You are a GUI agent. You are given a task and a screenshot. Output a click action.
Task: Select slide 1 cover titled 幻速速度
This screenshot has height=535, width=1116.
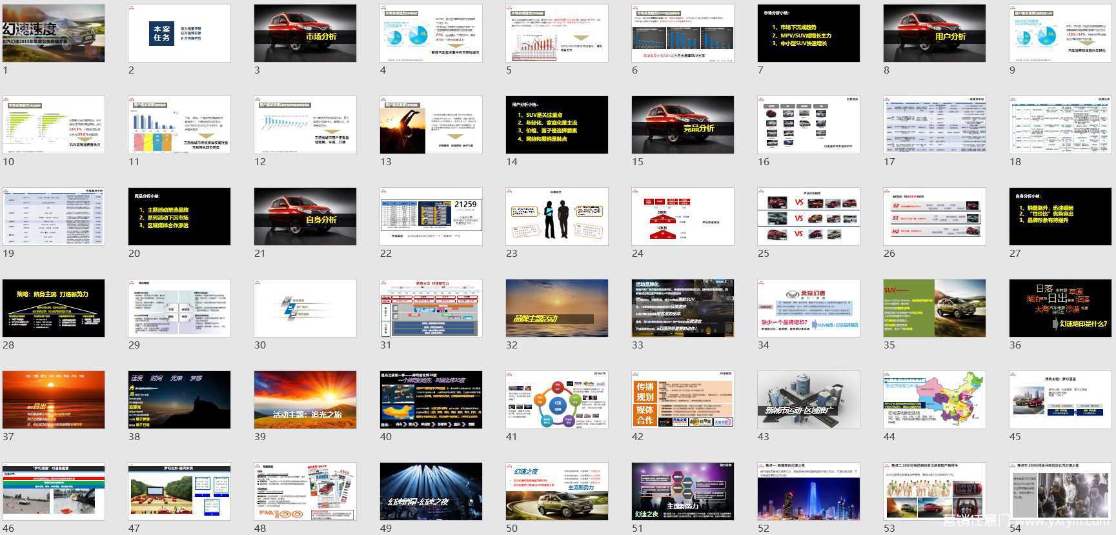(54, 34)
